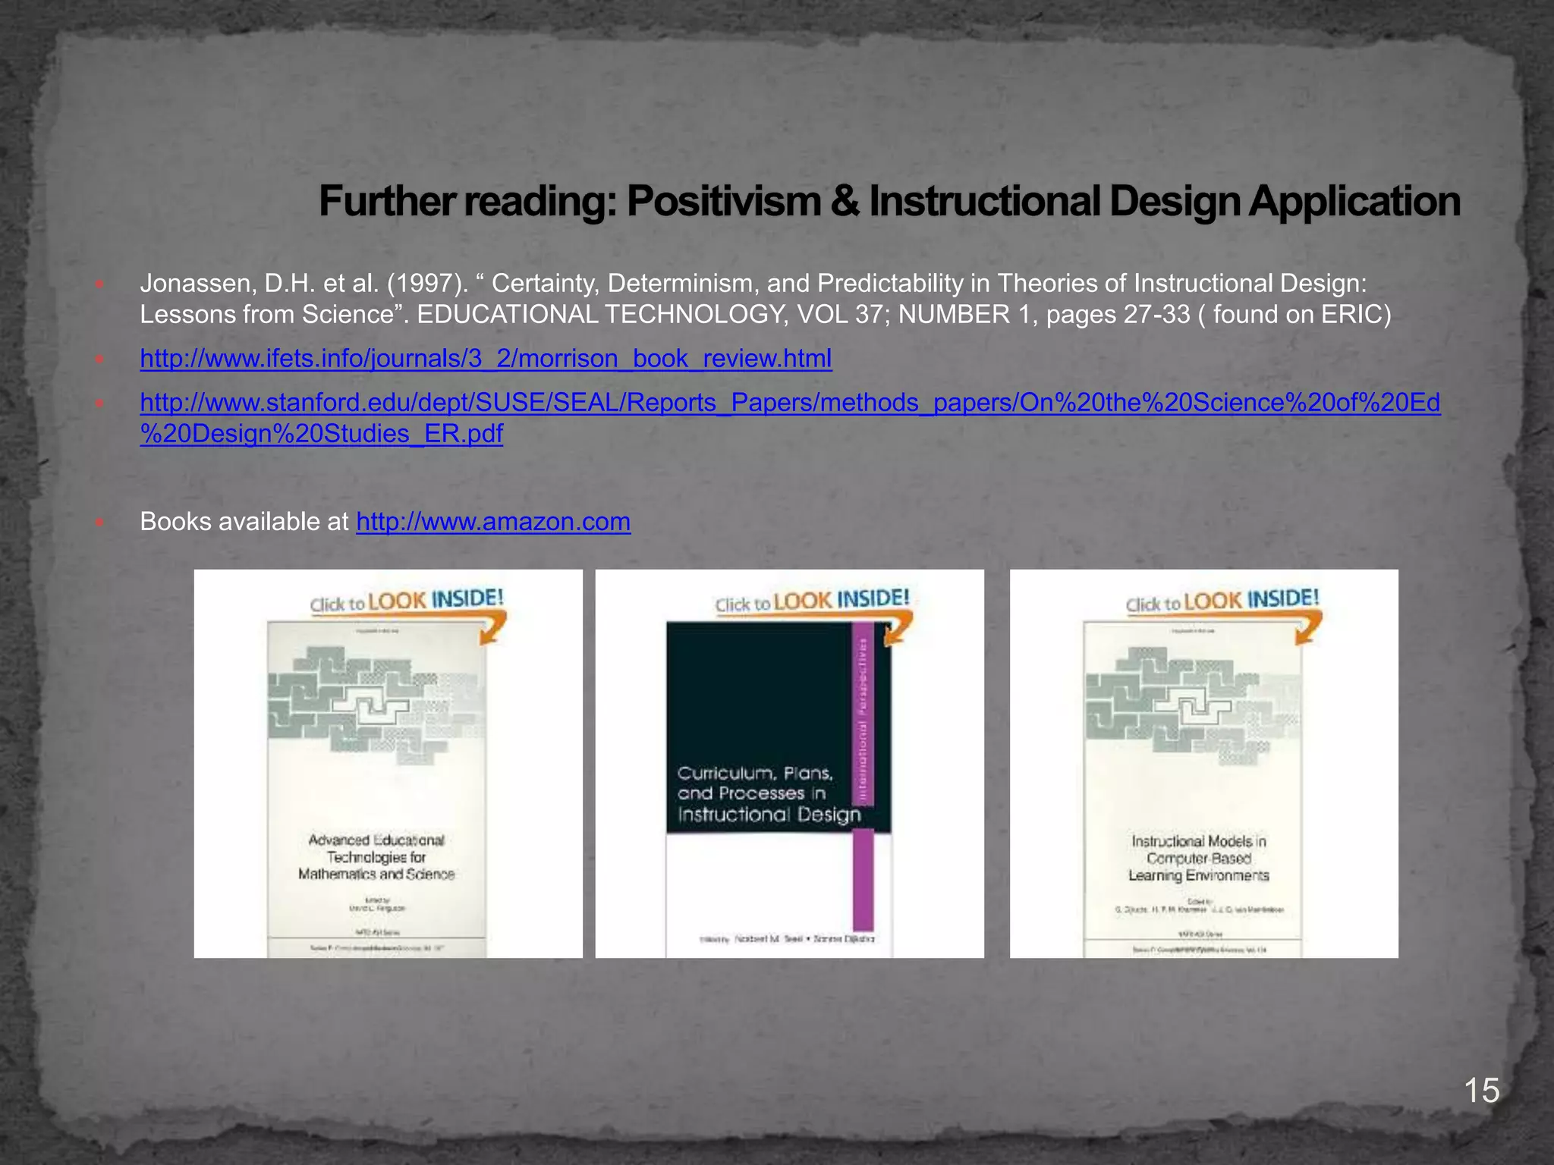Click the 'Click to LOOK INSIDE!' banner on third book
This screenshot has width=1554, height=1165.
click(x=1222, y=601)
